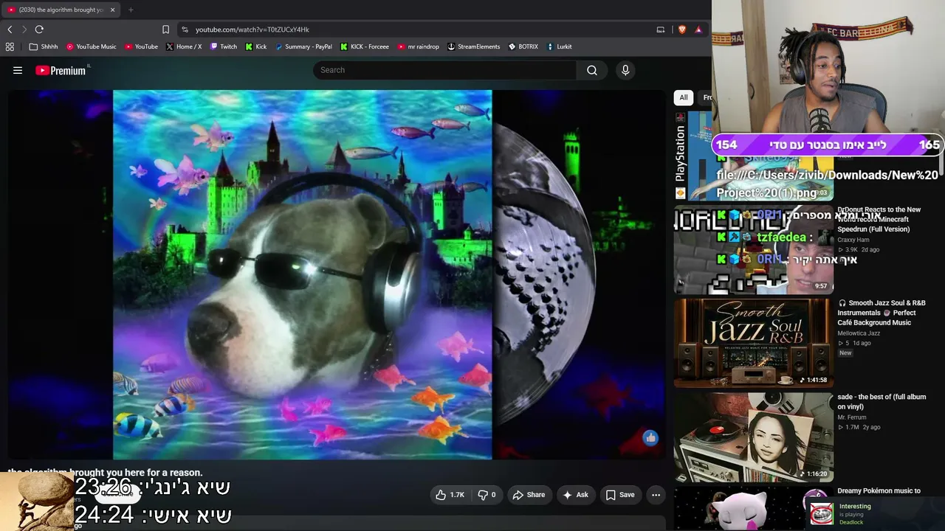Viewport: 945px width, 531px height.
Task: Go back to the previous page
Action: coord(10,29)
